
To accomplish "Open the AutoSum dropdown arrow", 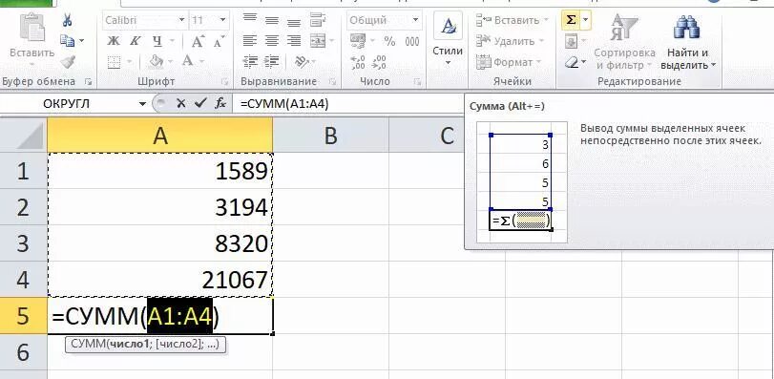I will pos(585,20).
